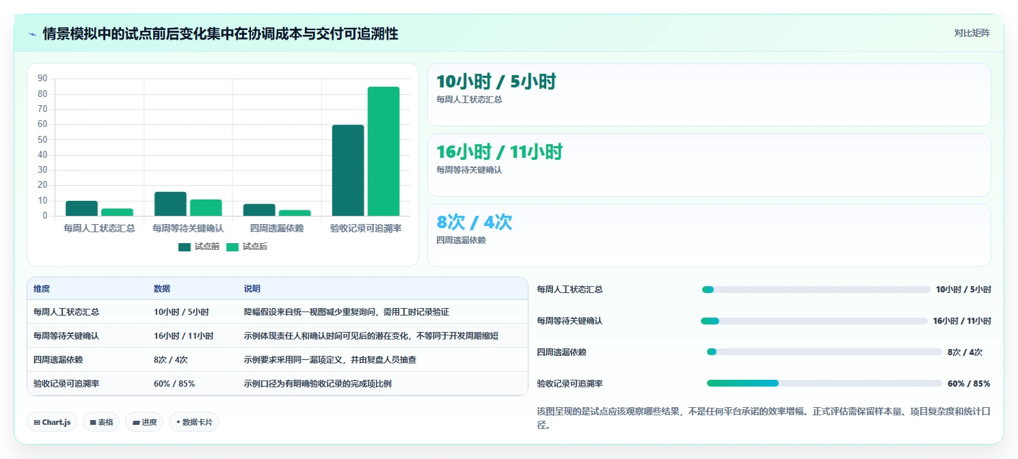Click the 试点前 bar for 每周等待关键确认
1018x459 pixels.
pyautogui.click(x=170, y=204)
